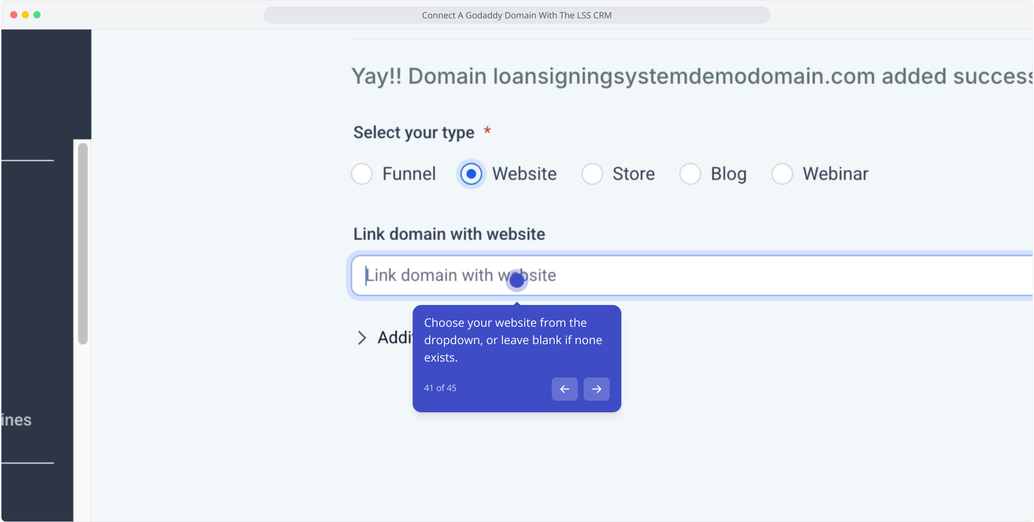This screenshot has width=1034, height=522.
Task: Click 'Link domain with website' heading label
Action: 449,234
